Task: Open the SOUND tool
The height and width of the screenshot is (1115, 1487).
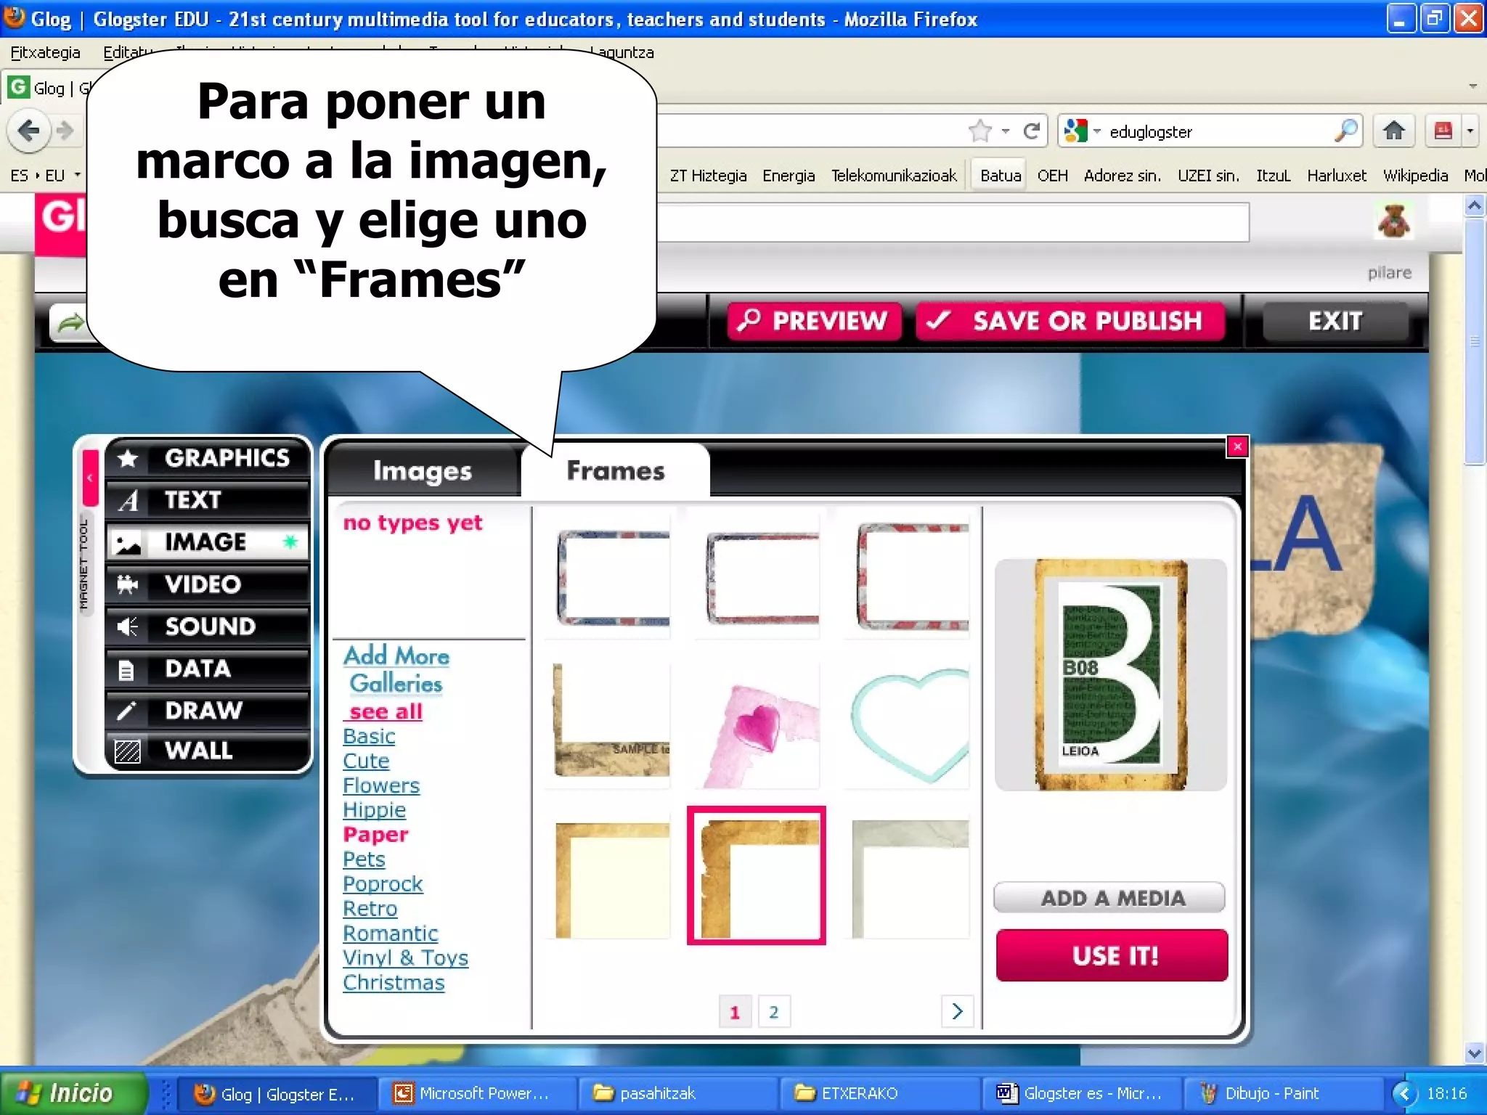Action: [x=207, y=626]
